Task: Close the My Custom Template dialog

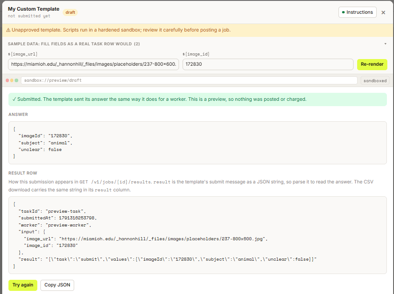Action: [x=383, y=12]
